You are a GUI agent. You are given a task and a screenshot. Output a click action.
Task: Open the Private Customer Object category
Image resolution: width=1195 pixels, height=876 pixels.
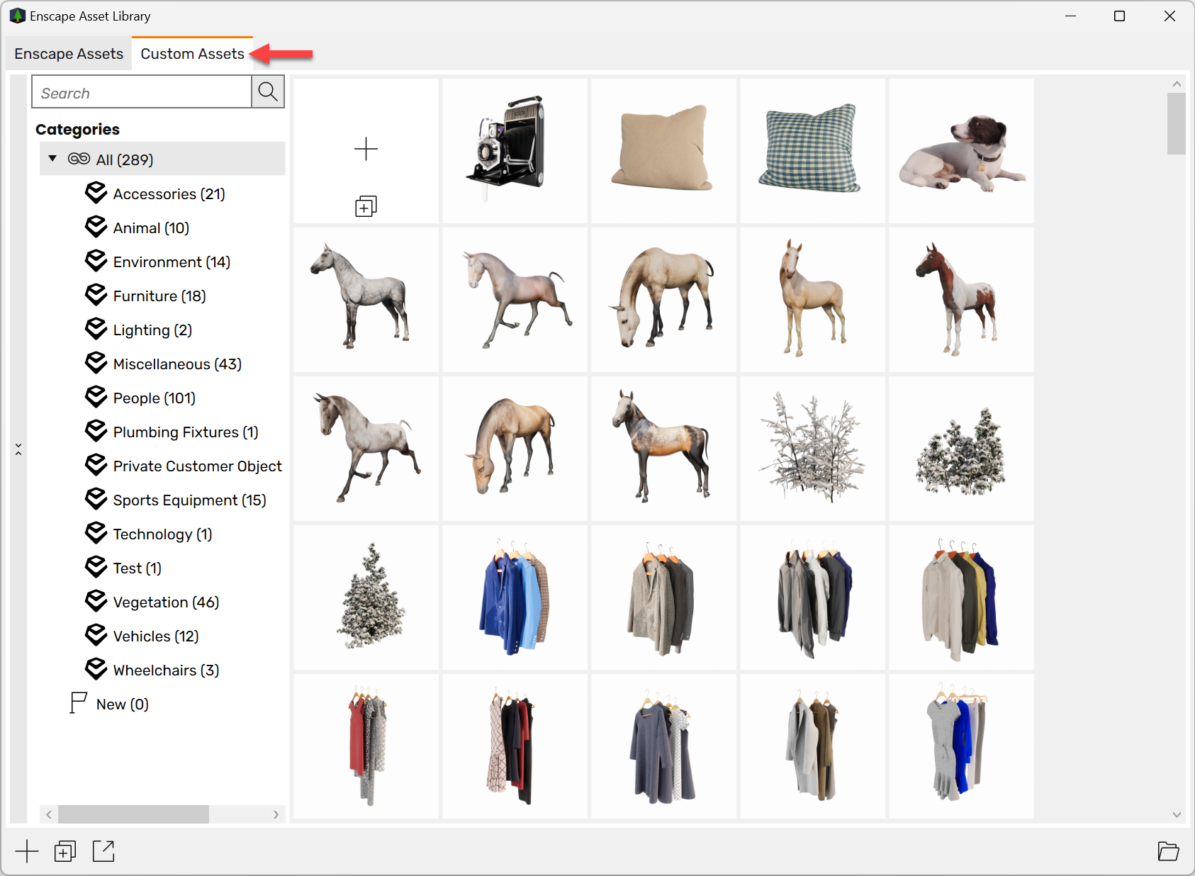click(197, 466)
